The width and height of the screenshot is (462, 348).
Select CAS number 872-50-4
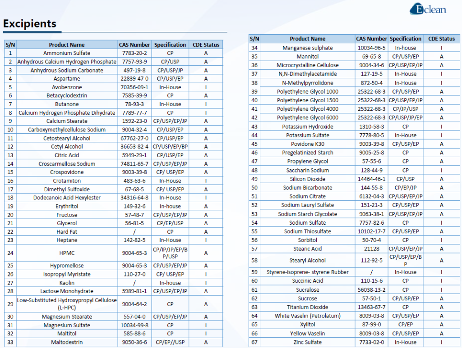click(372, 83)
